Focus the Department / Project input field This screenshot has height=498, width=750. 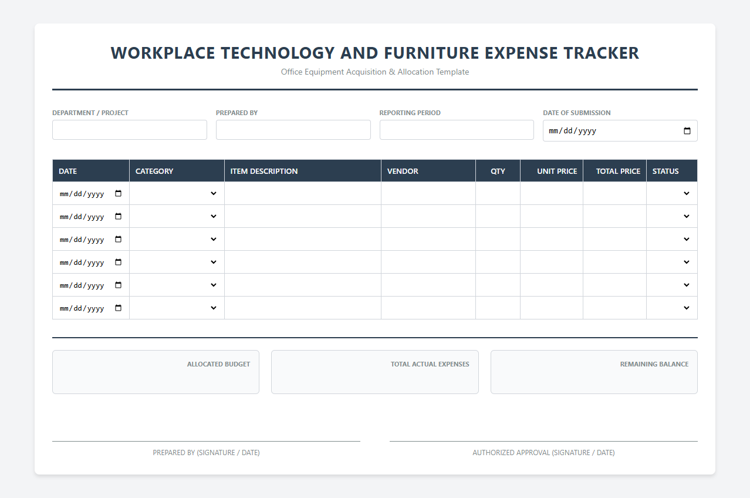click(x=130, y=130)
